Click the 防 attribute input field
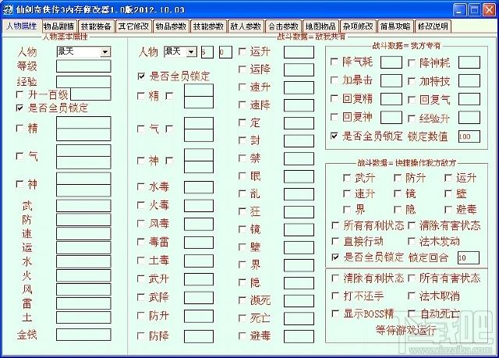The width and height of the screenshot is (499, 358). pos(83,220)
